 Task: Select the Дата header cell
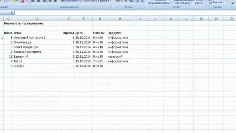[x=84, y=33]
